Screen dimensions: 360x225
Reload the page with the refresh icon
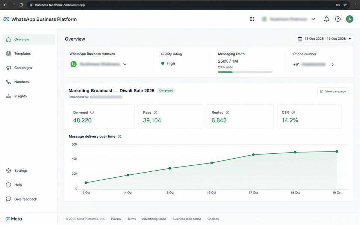point(21,5)
